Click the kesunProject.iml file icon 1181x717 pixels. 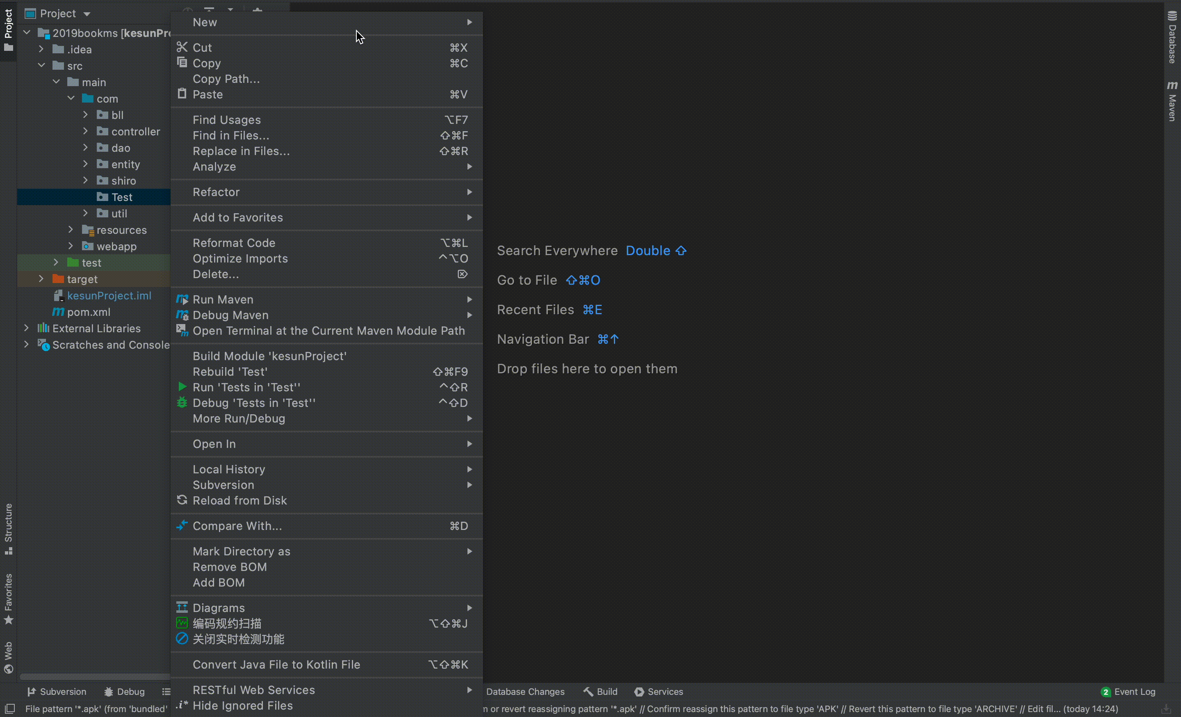click(x=59, y=296)
